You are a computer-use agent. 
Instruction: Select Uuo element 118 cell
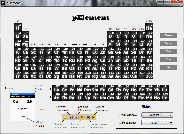coord(149,75)
